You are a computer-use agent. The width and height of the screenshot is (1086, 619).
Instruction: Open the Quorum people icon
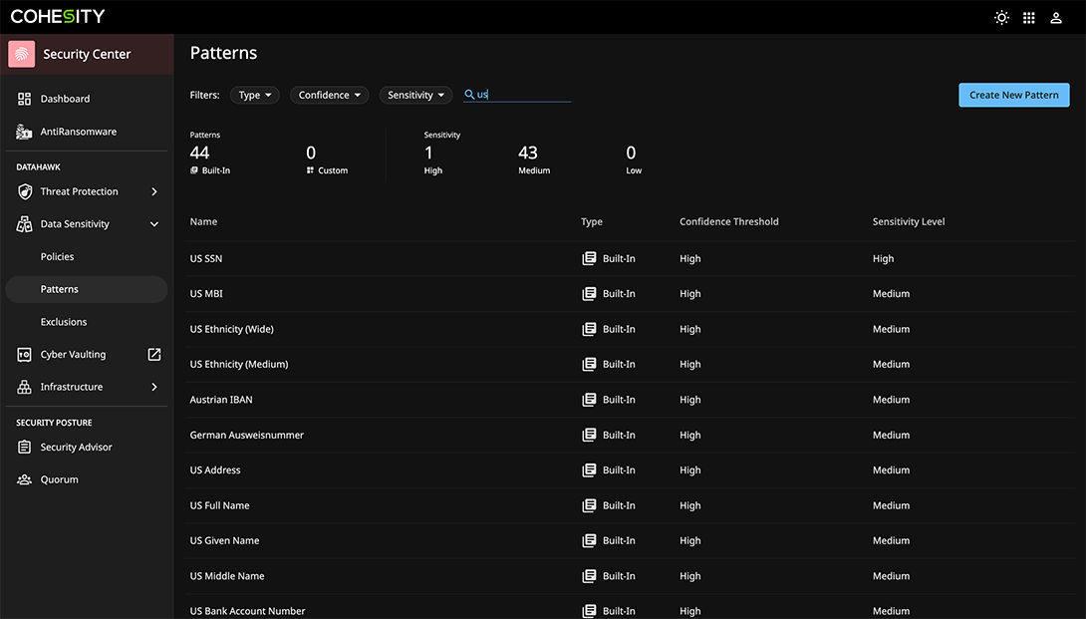tap(25, 479)
